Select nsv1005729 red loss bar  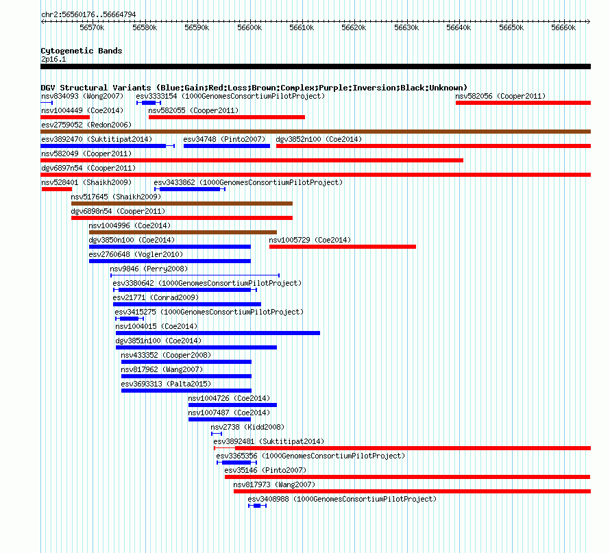(x=343, y=247)
